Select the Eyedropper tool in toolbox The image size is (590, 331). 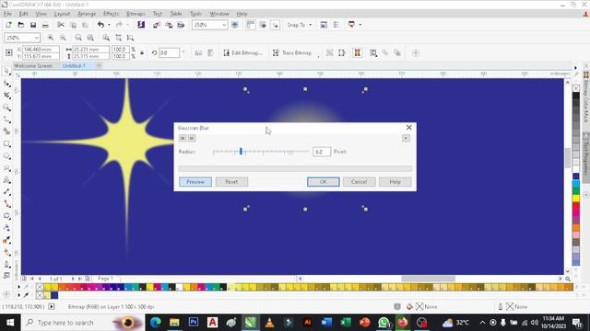[x=6, y=240]
